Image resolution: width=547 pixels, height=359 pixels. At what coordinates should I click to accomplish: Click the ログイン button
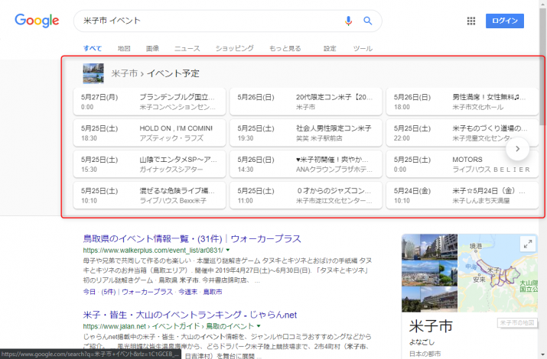coord(505,21)
